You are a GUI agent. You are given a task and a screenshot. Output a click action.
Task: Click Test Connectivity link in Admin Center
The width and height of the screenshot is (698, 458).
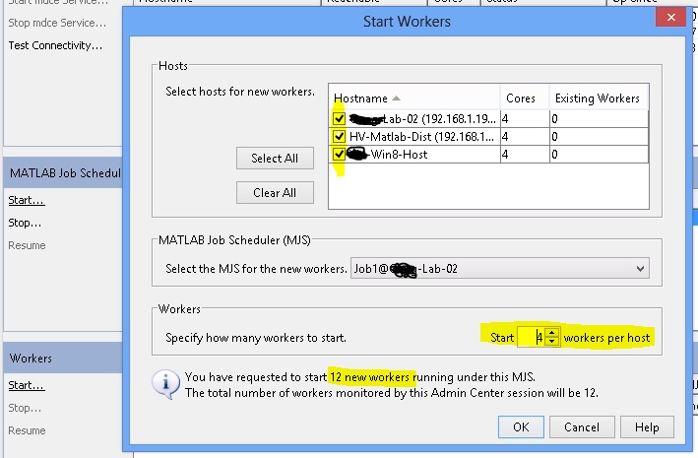coord(56,45)
